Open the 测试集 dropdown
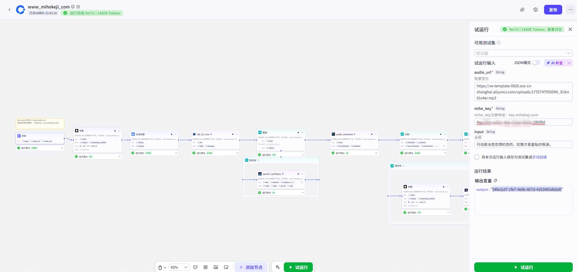The height and width of the screenshot is (272, 577). click(x=523, y=53)
